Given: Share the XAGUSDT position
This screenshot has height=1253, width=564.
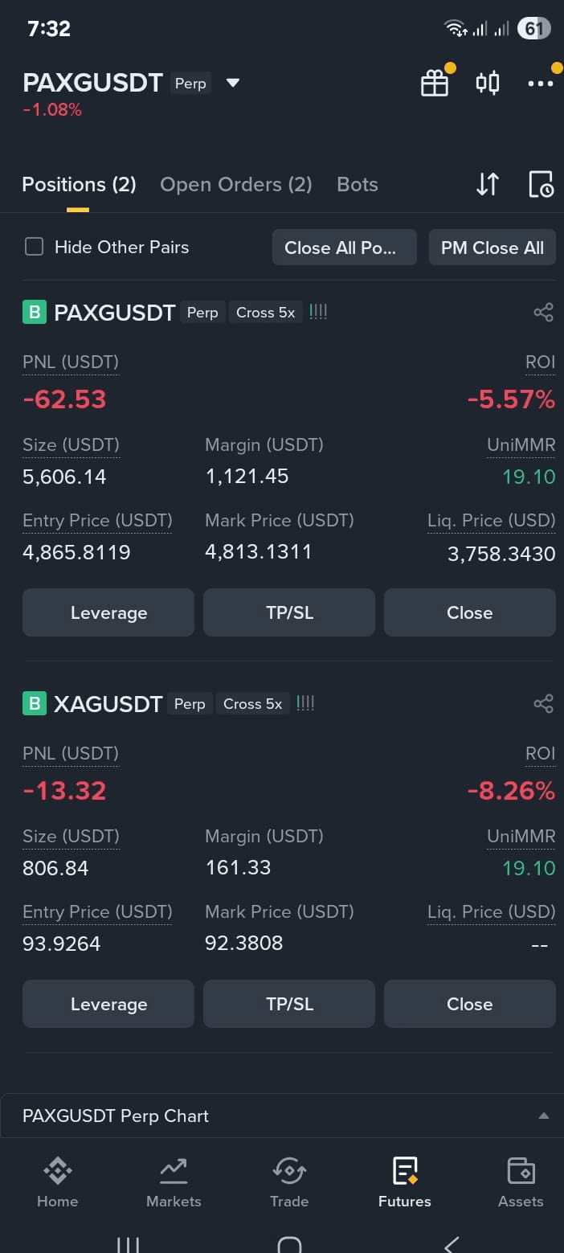Looking at the screenshot, I should 544,704.
